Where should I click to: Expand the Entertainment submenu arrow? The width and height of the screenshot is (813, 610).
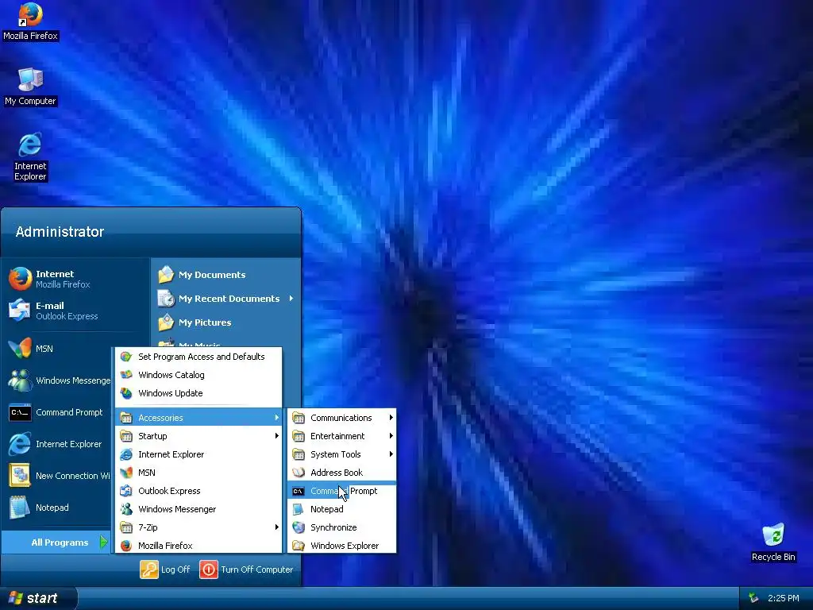click(391, 436)
